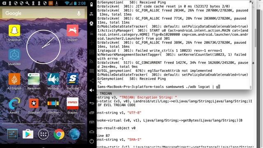Click Genymotion Android back button
The height and width of the screenshot is (148, 263).
pyautogui.click(x=92, y=103)
